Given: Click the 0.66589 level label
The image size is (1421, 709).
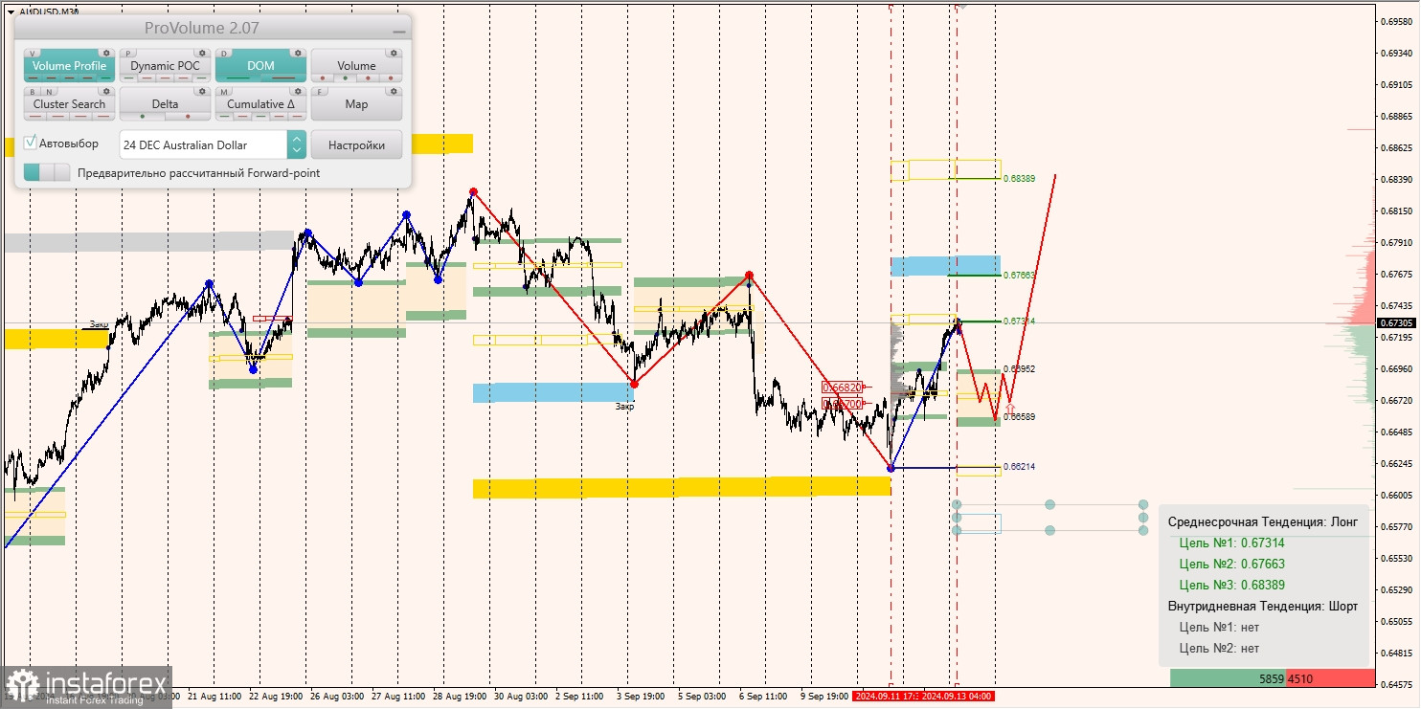Looking at the screenshot, I should click(x=1020, y=417).
